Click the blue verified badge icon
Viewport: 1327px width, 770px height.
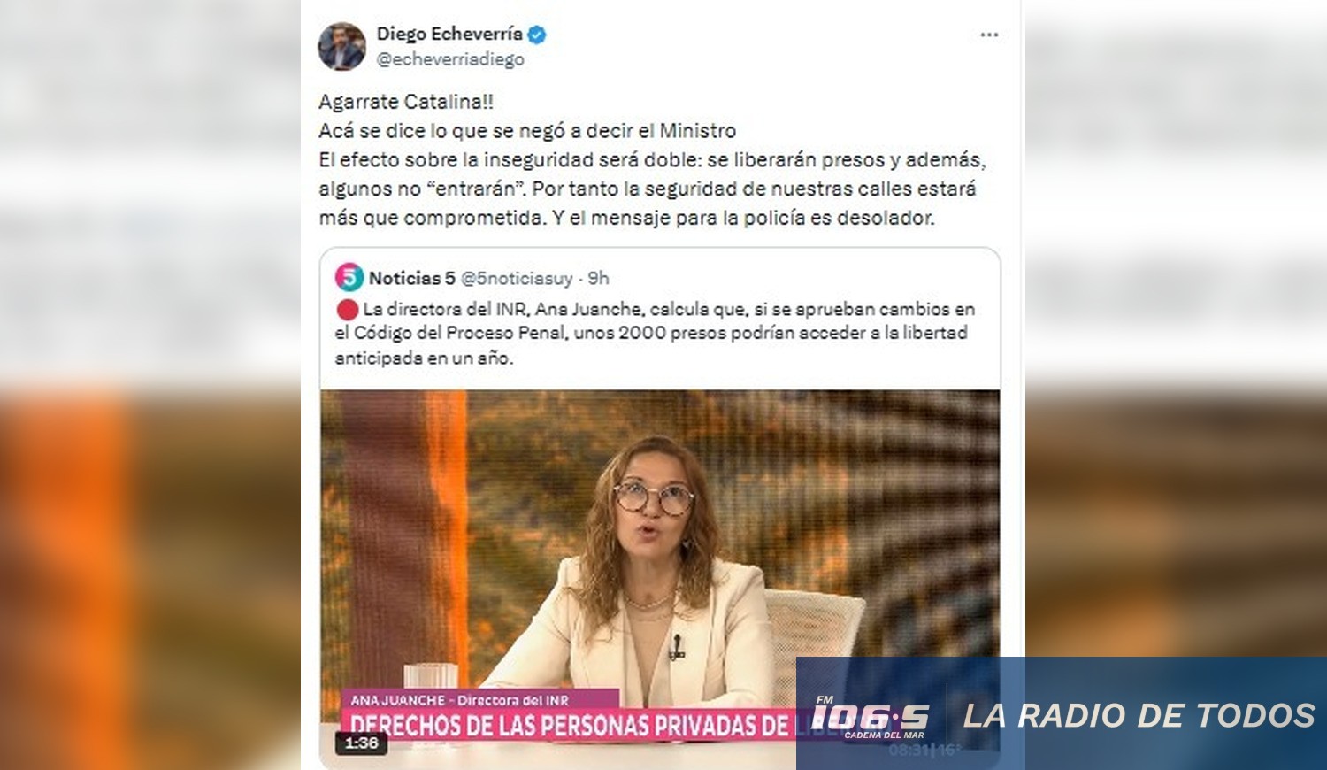pyautogui.click(x=537, y=35)
